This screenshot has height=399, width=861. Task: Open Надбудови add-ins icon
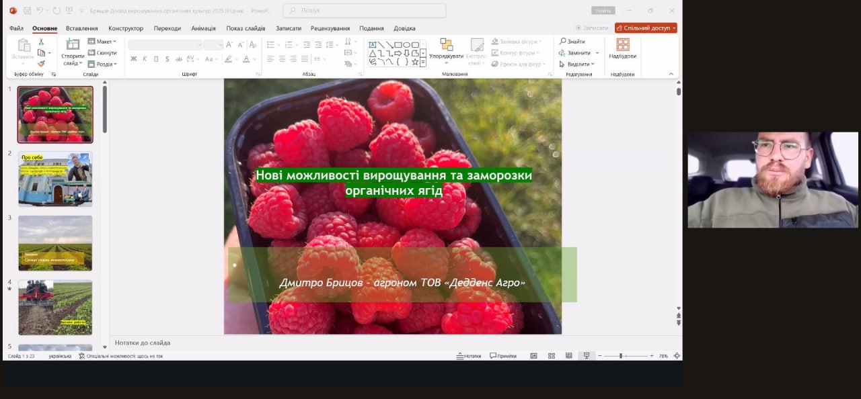tap(623, 45)
